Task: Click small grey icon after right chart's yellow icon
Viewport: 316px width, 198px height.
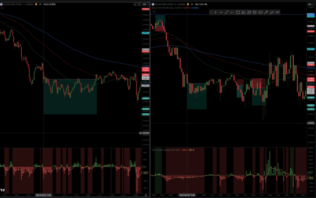Action: click(x=192, y=4)
